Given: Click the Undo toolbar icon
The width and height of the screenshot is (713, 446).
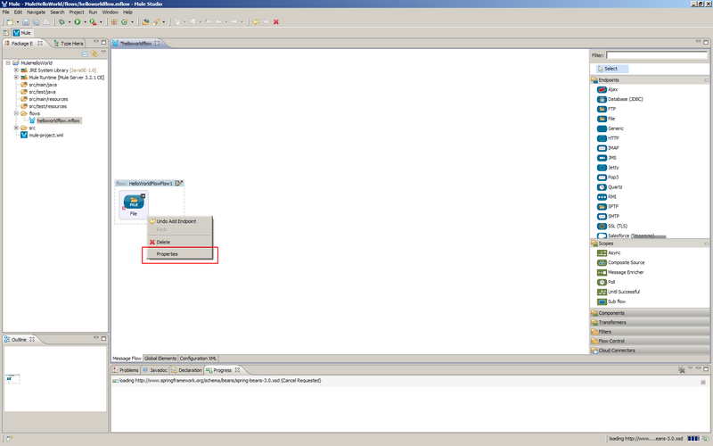Looking at the screenshot, I should (256, 21).
